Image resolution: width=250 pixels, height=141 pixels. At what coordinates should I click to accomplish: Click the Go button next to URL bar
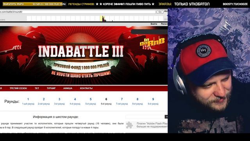coord(160,12)
